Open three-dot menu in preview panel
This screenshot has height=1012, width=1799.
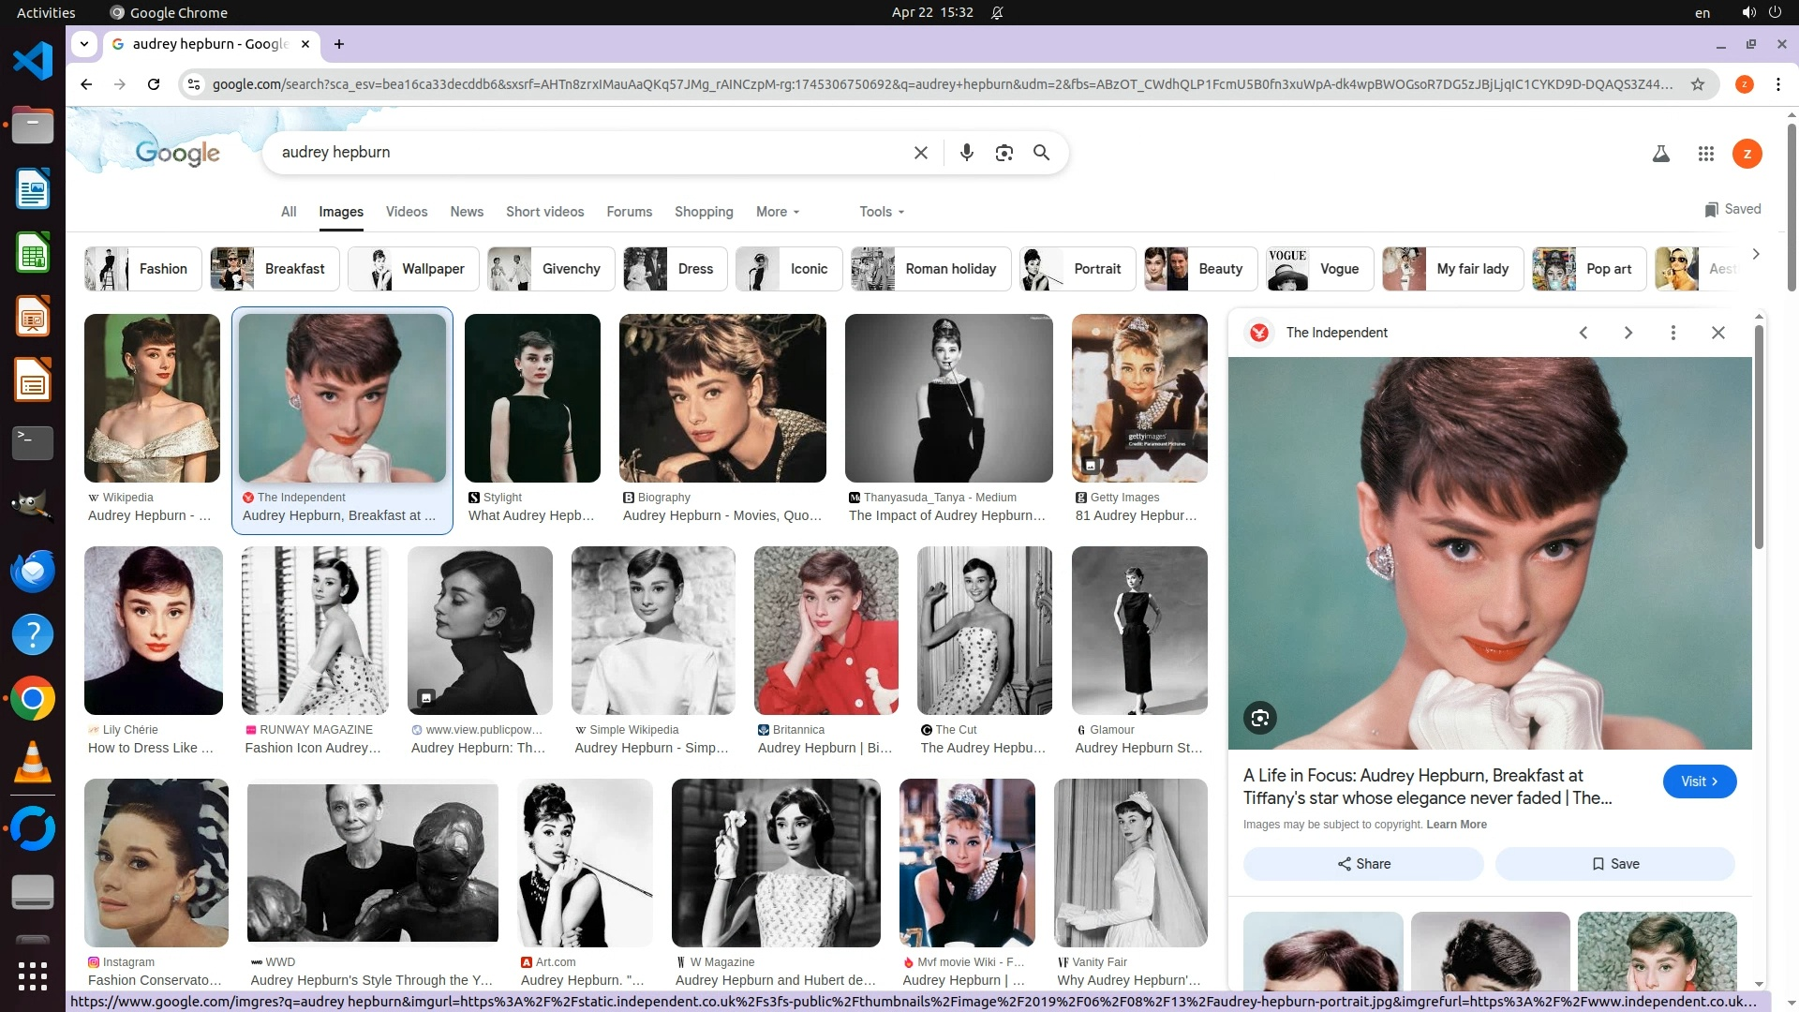1673,333
